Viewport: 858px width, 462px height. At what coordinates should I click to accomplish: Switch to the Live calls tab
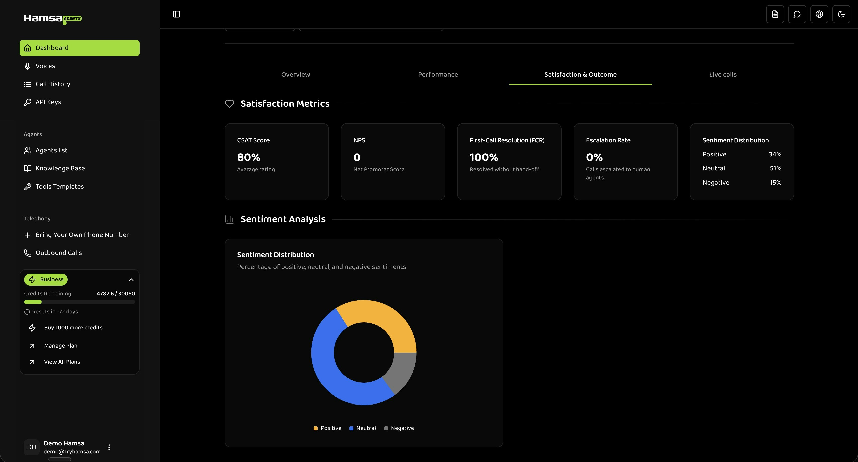[723, 74]
